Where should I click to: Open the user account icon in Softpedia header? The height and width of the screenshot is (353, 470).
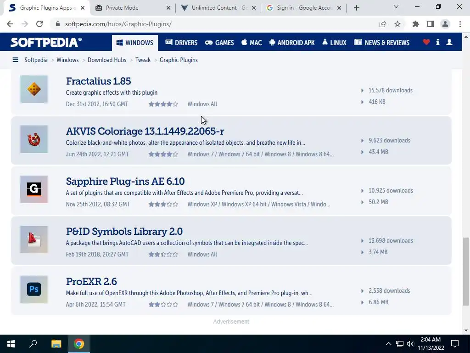(x=449, y=42)
